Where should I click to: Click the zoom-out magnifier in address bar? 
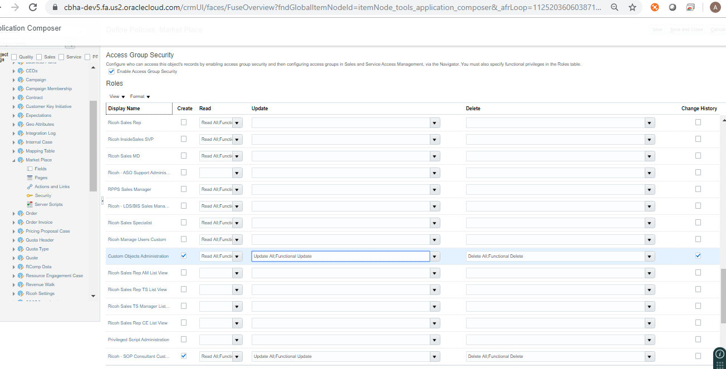615,7
